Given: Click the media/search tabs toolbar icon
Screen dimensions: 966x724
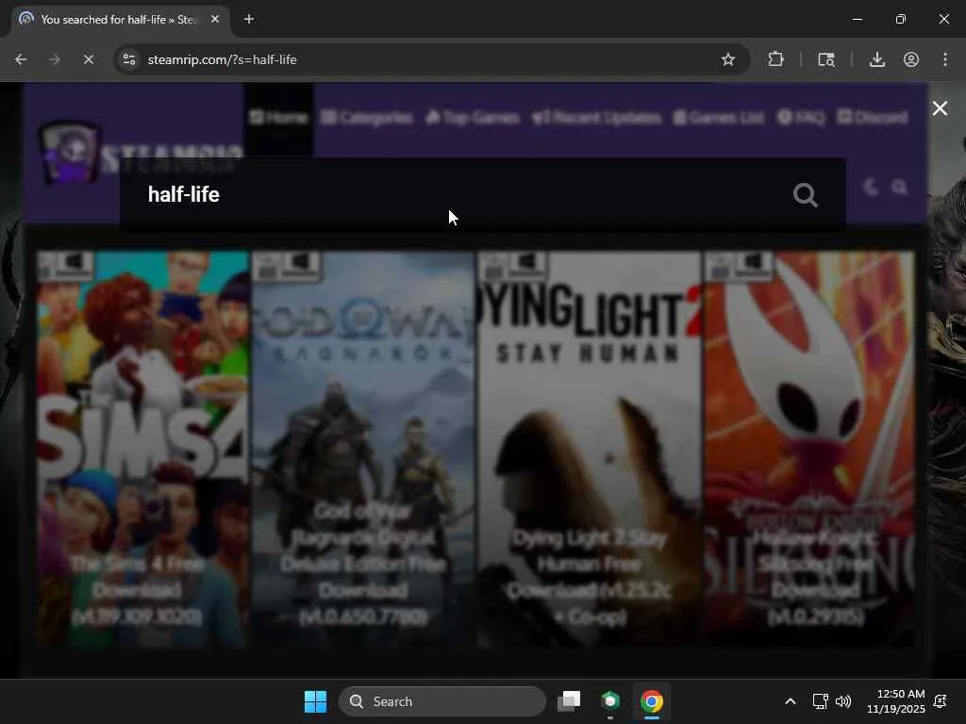Looking at the screenshot, I should pos(826,59).
